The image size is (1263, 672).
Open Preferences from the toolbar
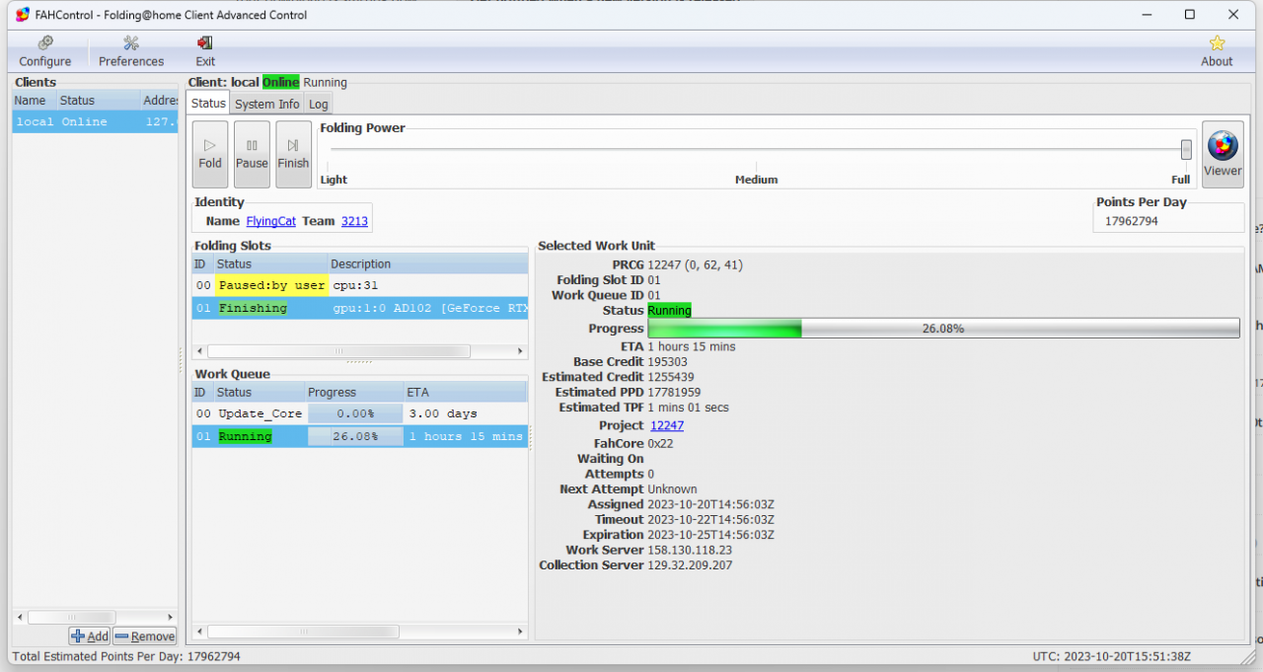(x=131, y=51)
